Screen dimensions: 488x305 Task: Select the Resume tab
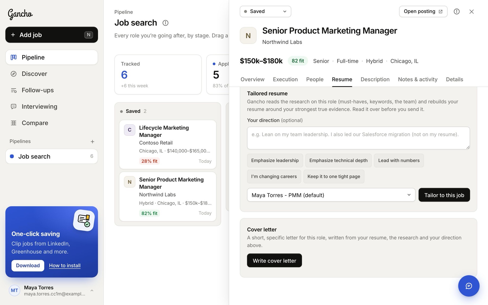(x=342, y=79)
